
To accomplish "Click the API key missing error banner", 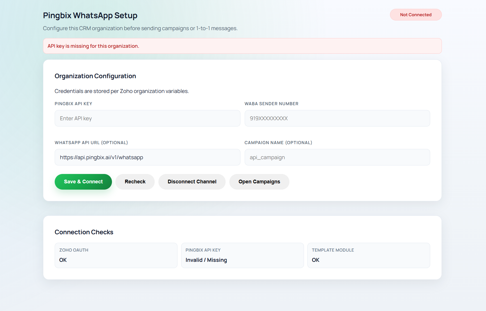I will (x=242, y=46).
